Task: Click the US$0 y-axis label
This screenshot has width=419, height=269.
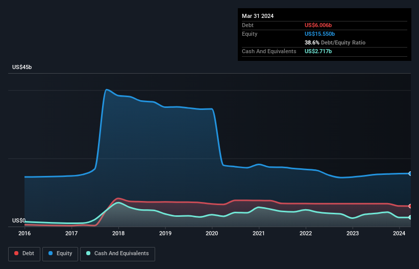Action: point(19,220)
